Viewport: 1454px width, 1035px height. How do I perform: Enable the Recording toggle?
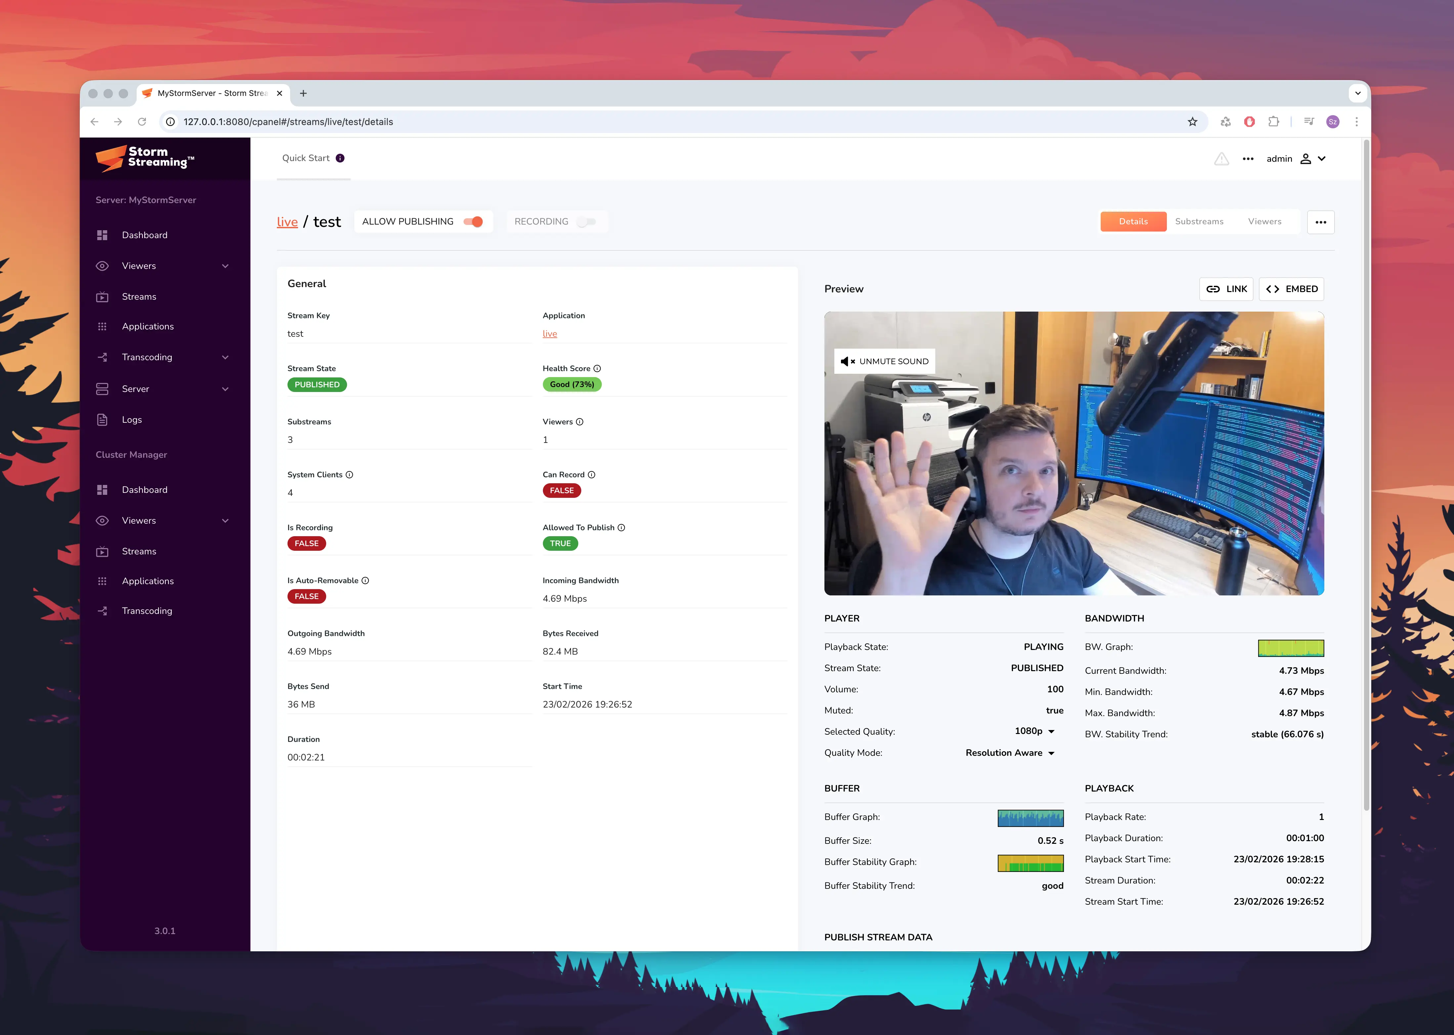(x=586, y=222)
